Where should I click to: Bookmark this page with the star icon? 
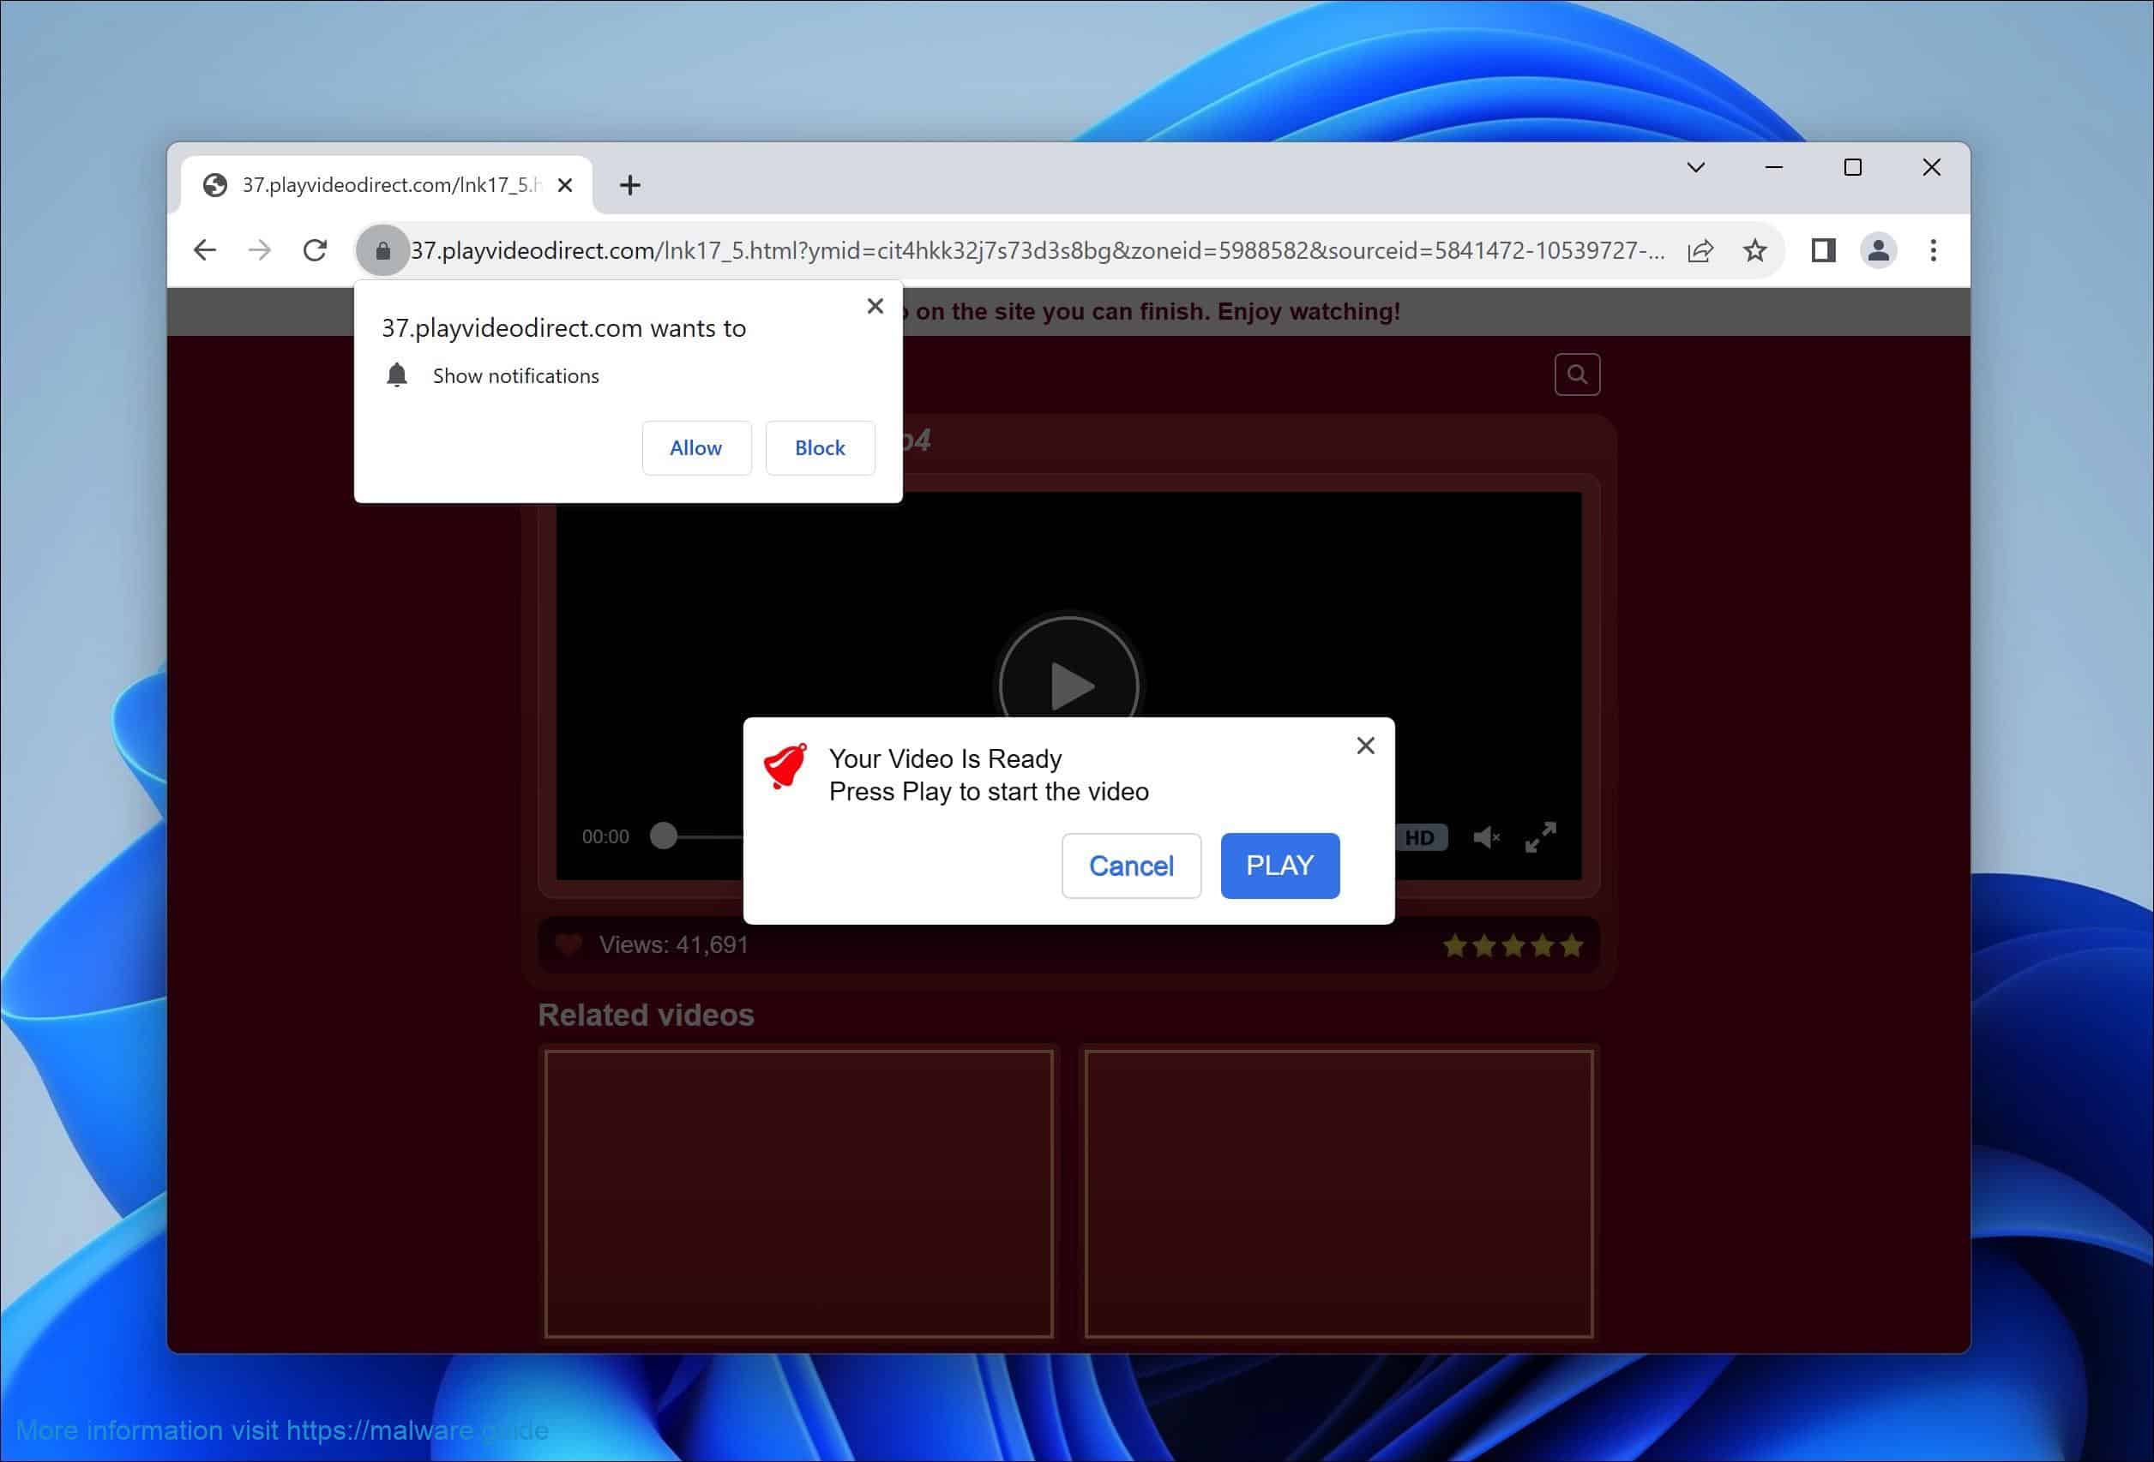[x=1754, y=250]
